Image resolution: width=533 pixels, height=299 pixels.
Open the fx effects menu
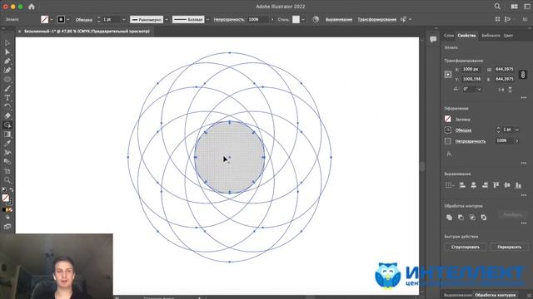point(450,154)
